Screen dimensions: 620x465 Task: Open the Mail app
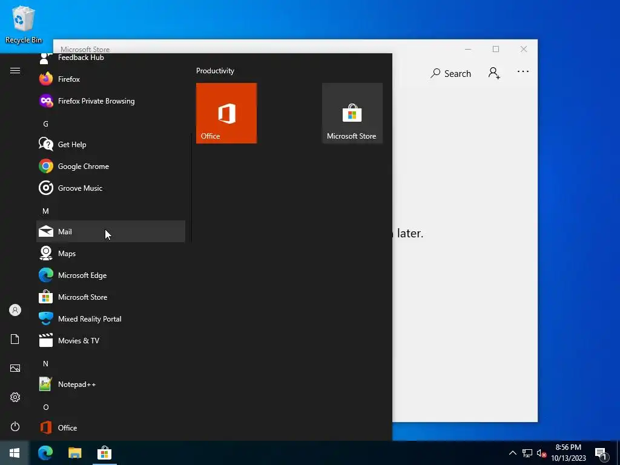pyautogui.click(x=111, y=231)
